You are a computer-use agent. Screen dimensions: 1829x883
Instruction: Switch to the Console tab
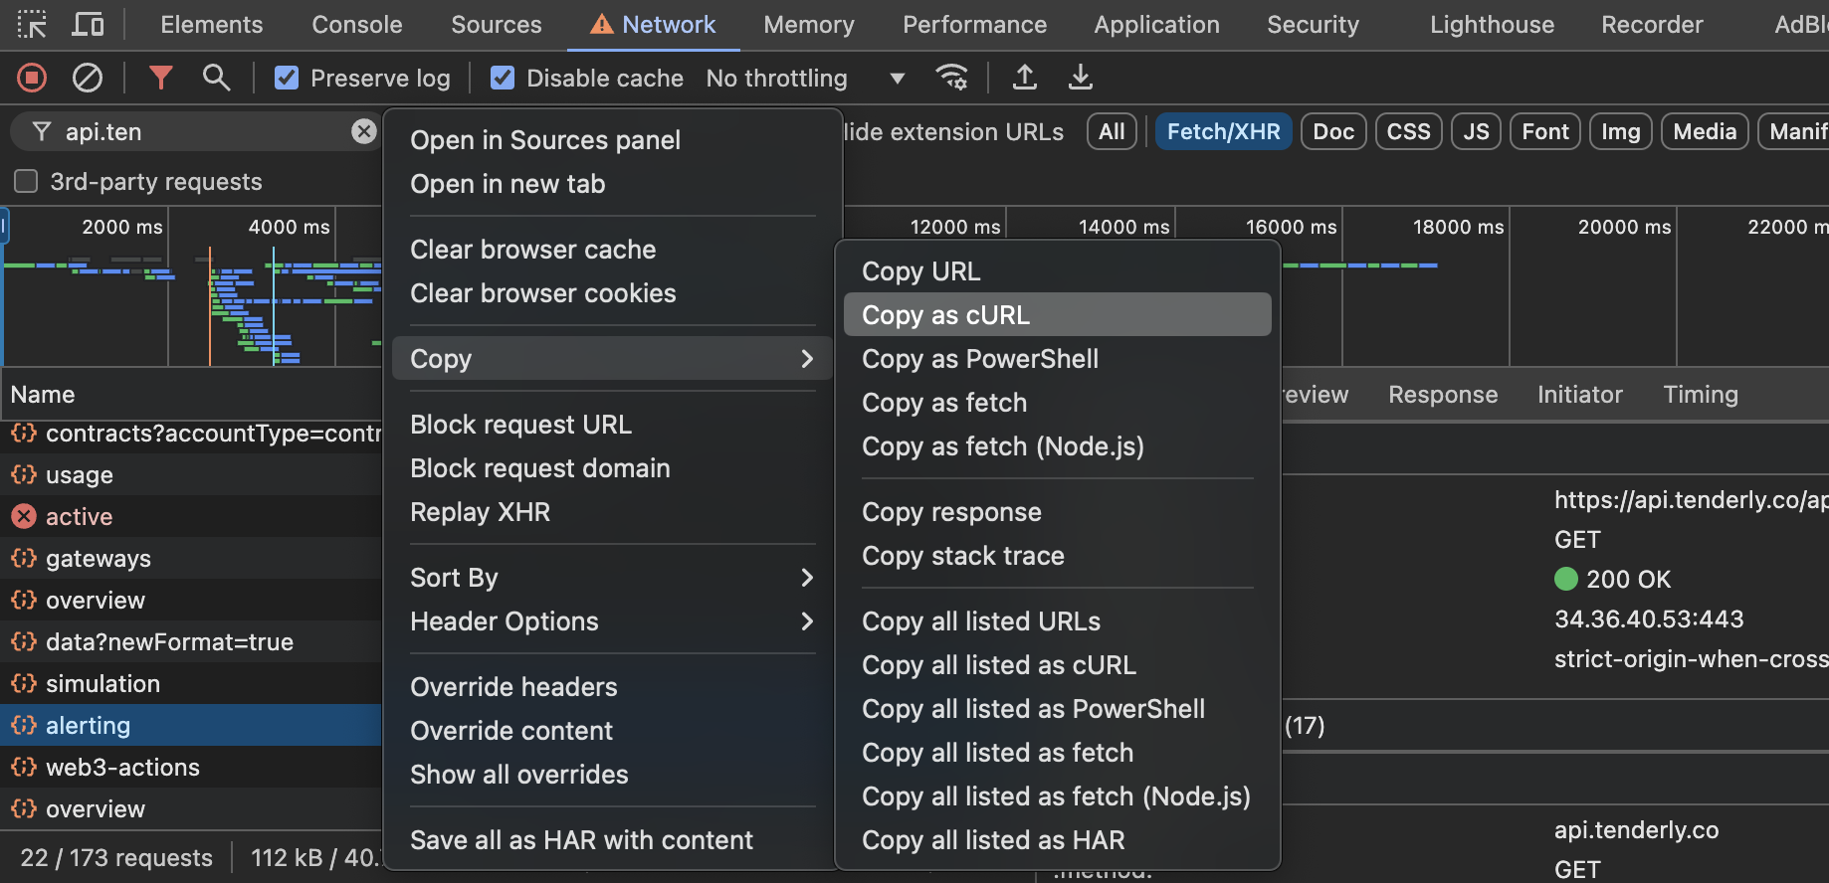click(x=356, y=25)
